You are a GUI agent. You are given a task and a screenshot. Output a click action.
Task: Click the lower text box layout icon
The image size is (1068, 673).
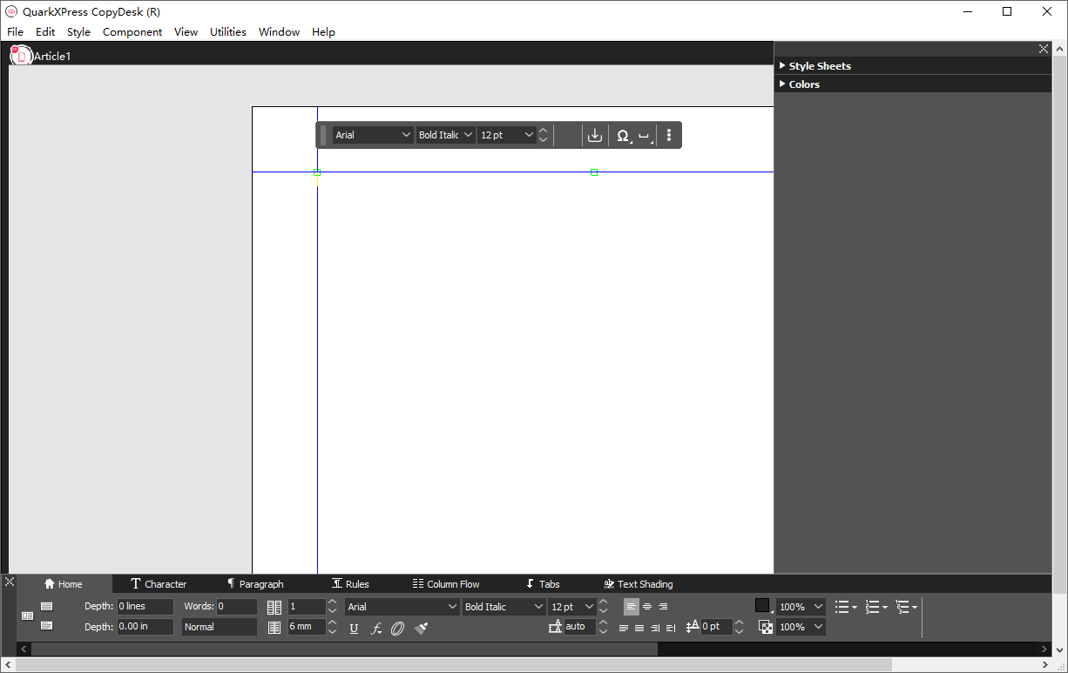[x=47, y=625]
